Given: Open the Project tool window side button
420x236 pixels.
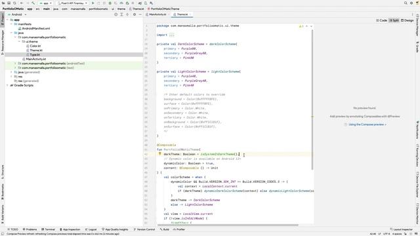Looking at the screenshot, I should point(3,19).
